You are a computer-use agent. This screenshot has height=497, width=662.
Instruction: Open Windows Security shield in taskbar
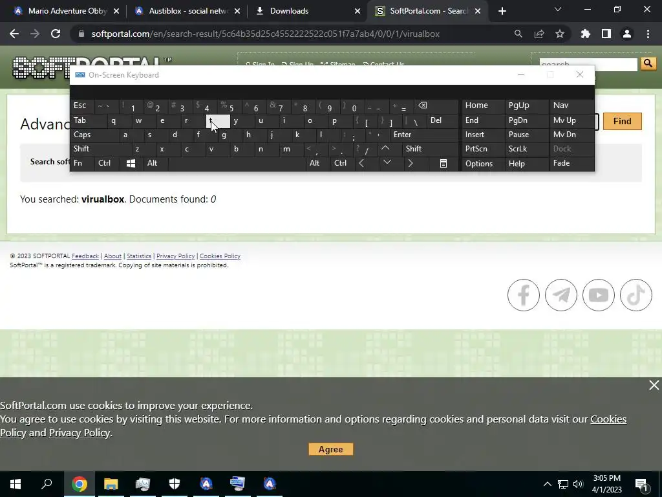pyautogui.click(x=175, y=484)
